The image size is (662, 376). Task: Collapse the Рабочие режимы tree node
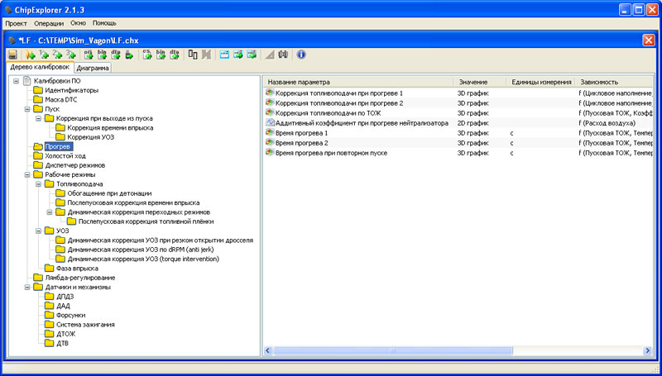tap(27, 174)
